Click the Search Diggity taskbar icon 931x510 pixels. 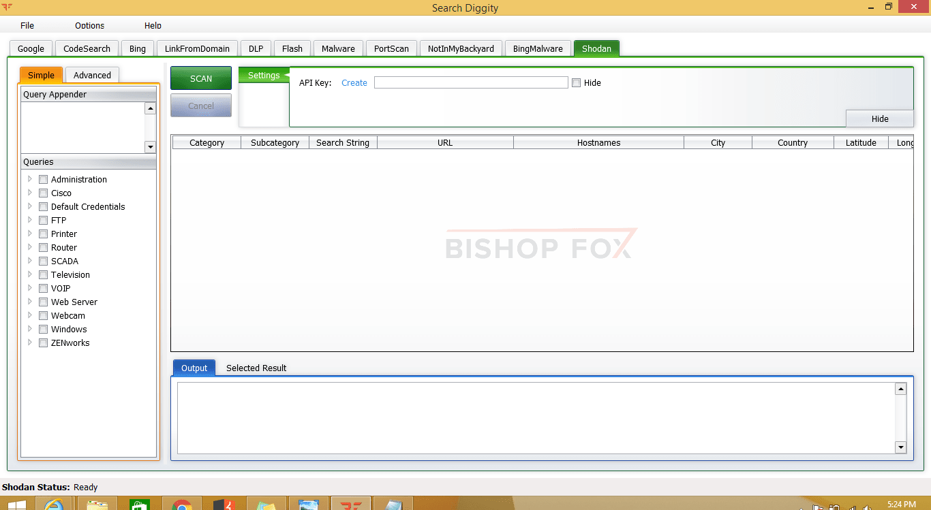click(351, 505)
